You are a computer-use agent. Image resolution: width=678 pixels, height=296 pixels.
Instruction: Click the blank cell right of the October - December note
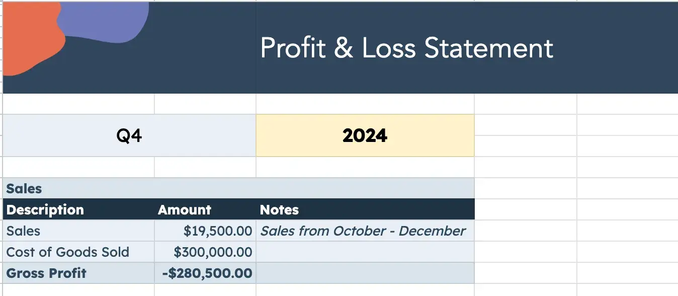click(525, 231)
